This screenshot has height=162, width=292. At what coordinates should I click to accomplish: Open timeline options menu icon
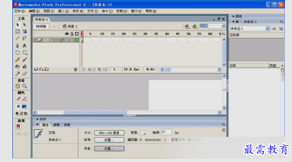[x=224, y=34]
